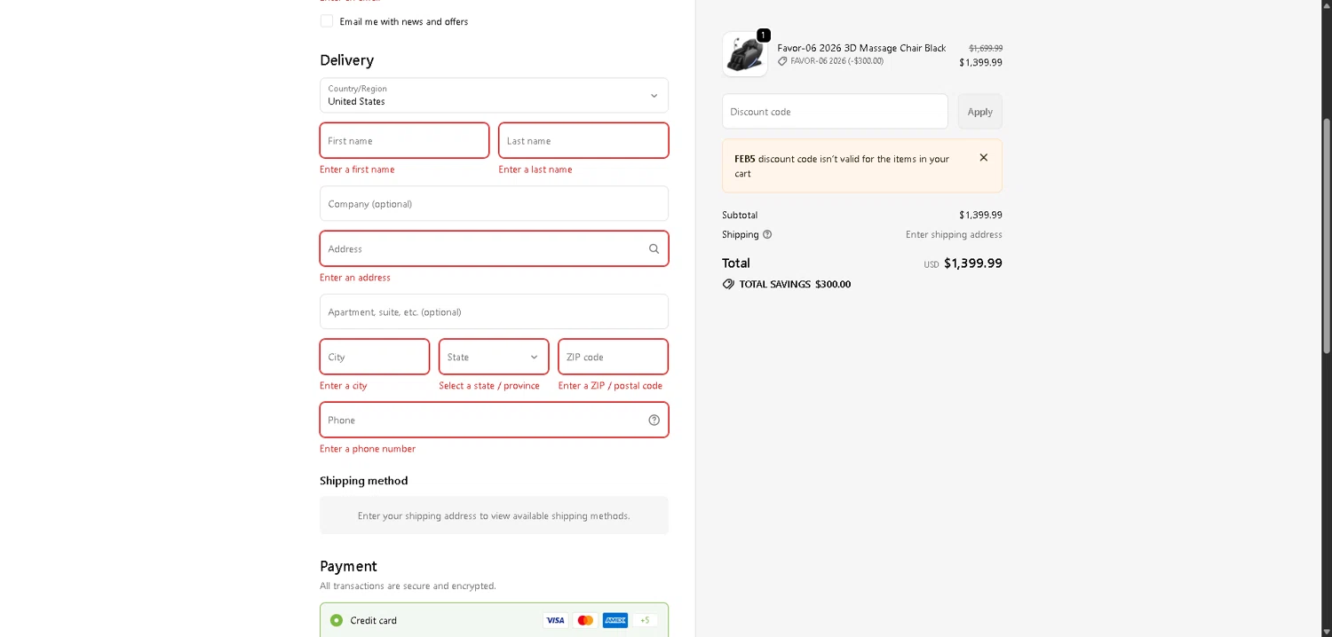Click the Payment section heading
The image size is (1332, 637).
pos(348,566)
